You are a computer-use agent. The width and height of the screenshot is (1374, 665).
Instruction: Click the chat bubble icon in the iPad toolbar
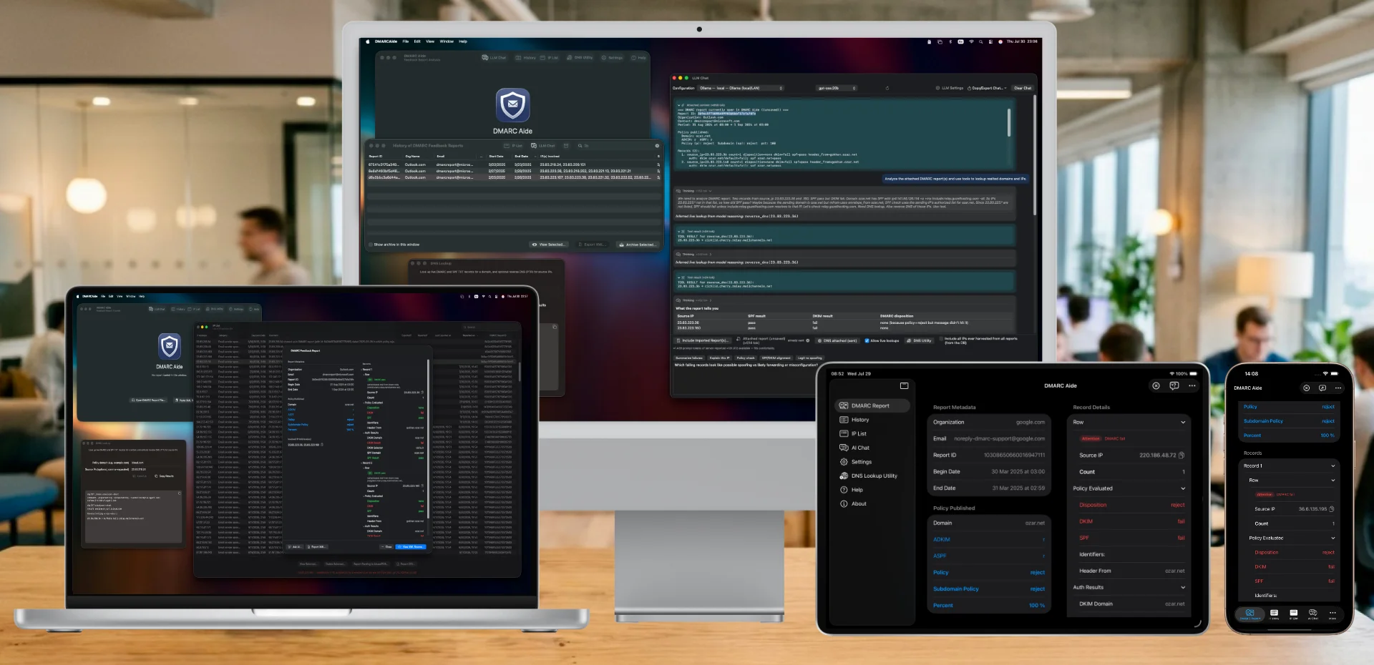point(1174,385)
